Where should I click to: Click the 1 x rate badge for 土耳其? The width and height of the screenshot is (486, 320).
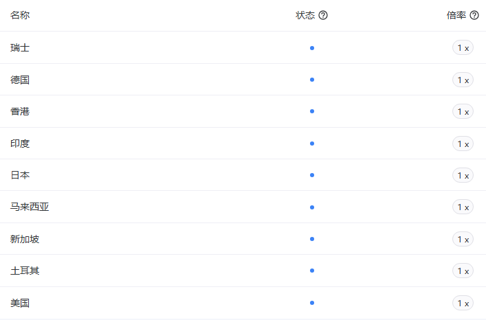(463, 271)
